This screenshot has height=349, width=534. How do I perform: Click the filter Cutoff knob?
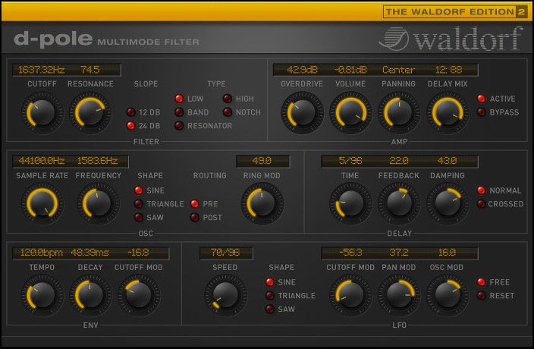point(42,113)
